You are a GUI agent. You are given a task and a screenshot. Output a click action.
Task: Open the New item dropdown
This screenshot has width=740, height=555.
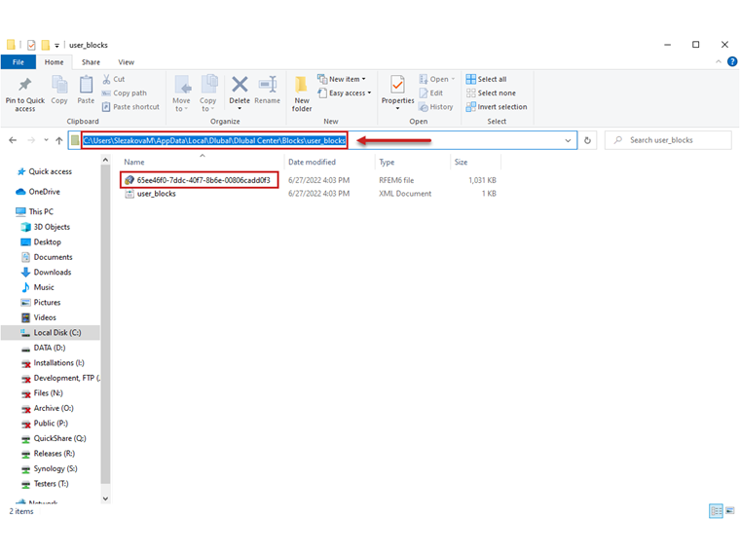[x=342, y=79]
